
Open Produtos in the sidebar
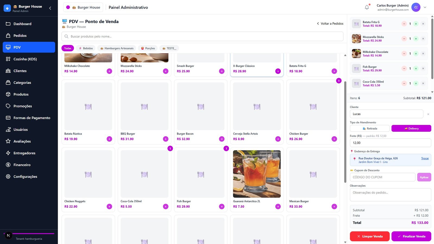pyautogui.click(x=29, y=94)
